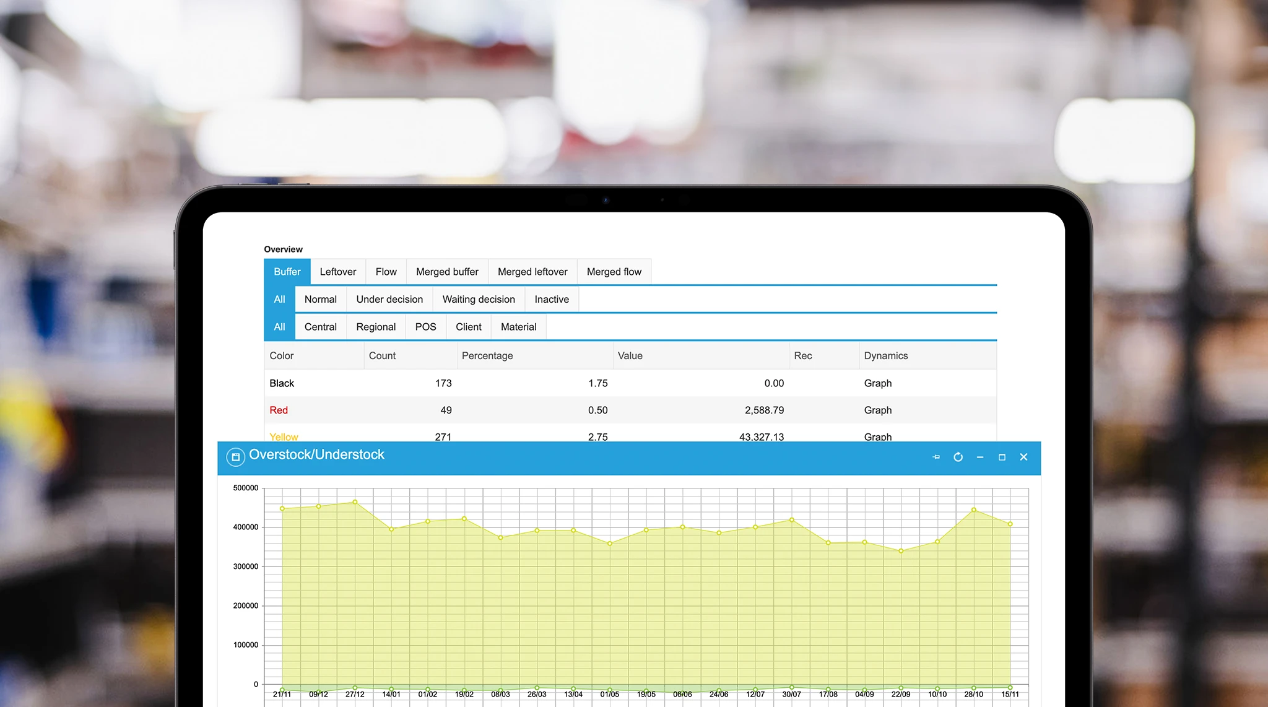
Task: Refresh the Overstock/Understock data
Action: pyautogui.click(x=958, y=457)
